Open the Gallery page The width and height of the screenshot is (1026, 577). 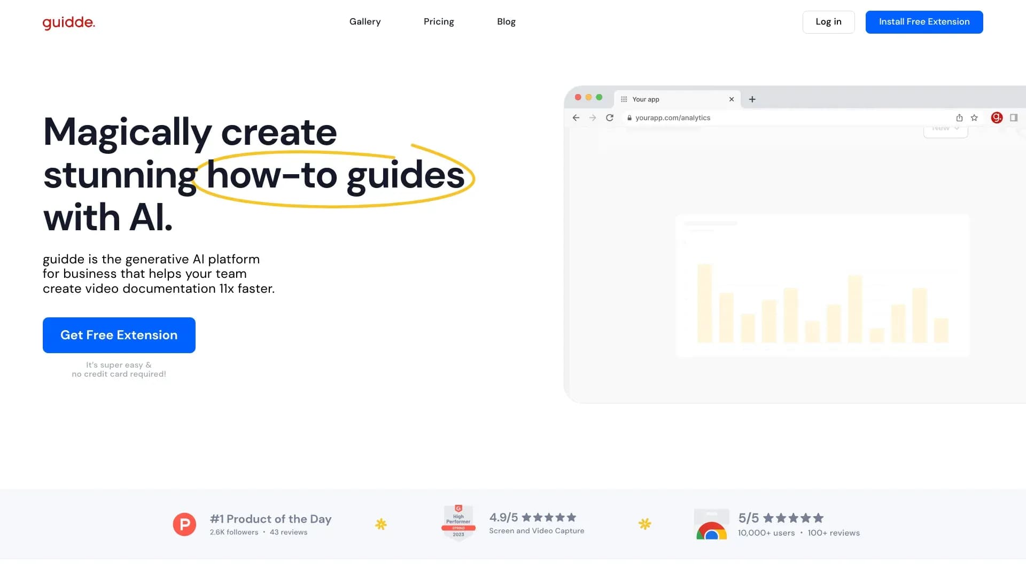[365, 22]
